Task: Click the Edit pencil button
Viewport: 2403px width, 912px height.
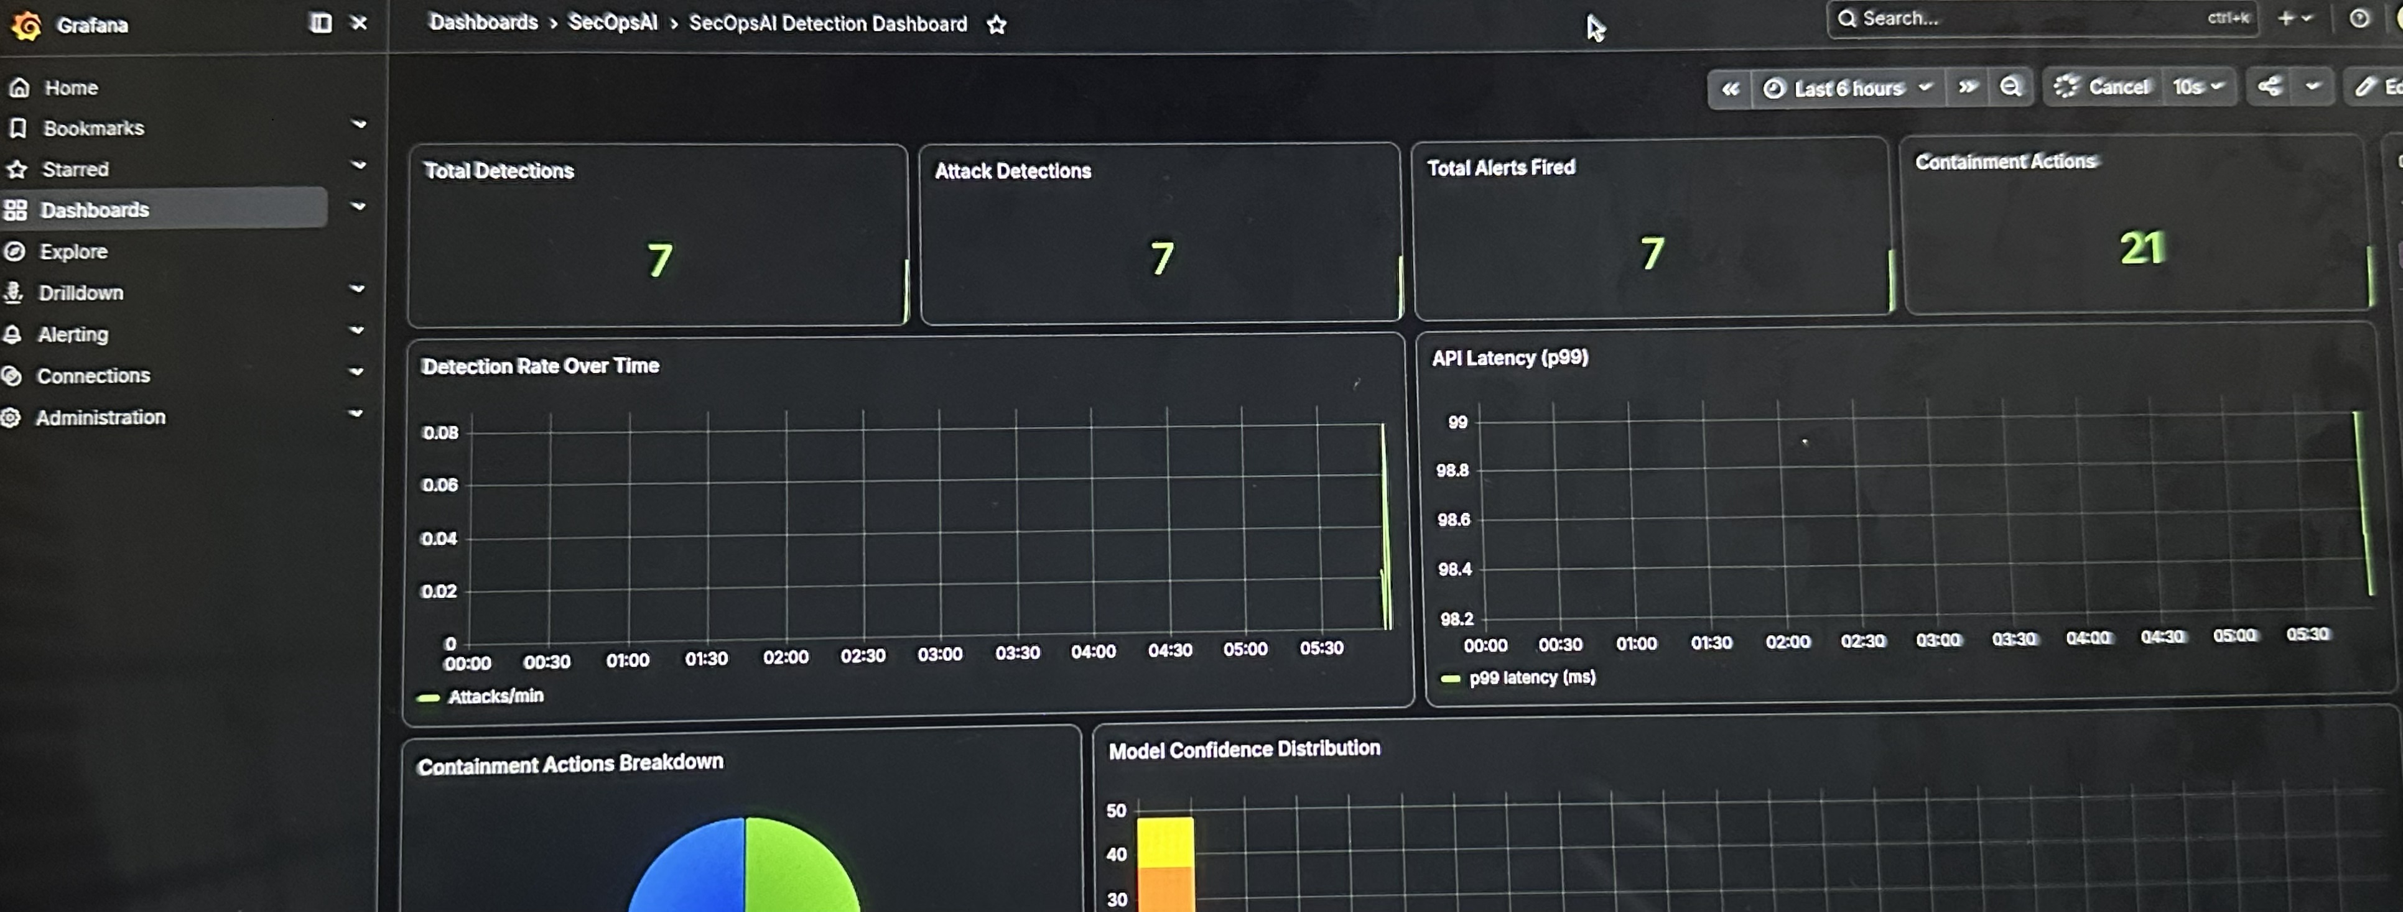Action: click(x=2375, y=87)
